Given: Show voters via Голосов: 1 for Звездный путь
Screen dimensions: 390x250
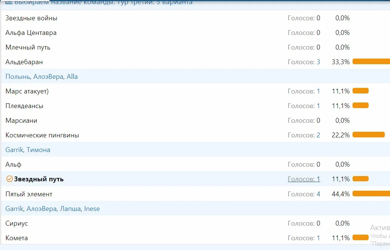Looking at the screenshot, I should 304,179.
